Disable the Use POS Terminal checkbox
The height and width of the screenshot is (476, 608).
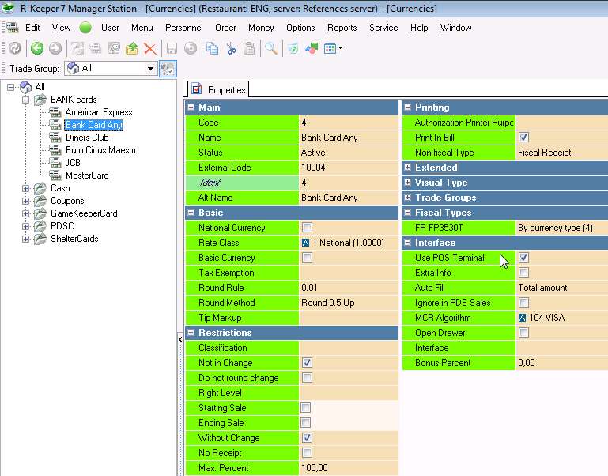coord(523,258)
